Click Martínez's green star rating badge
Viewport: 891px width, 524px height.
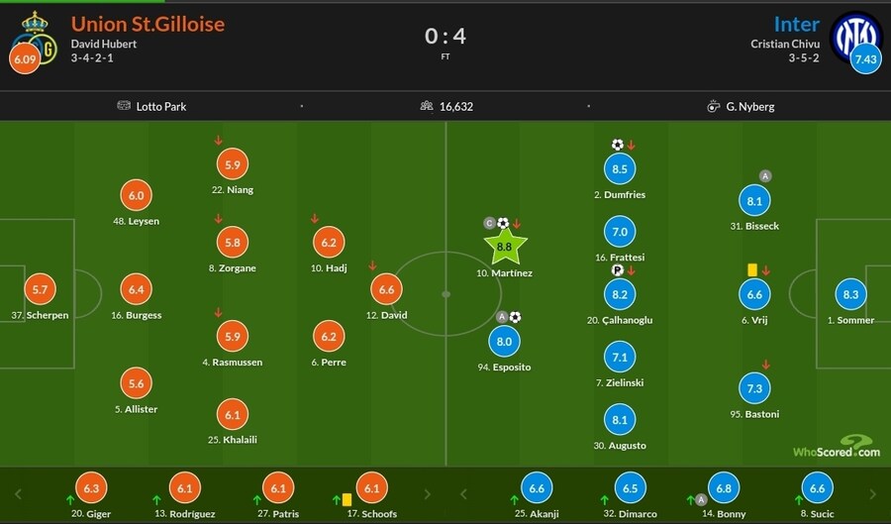(504, 246)
